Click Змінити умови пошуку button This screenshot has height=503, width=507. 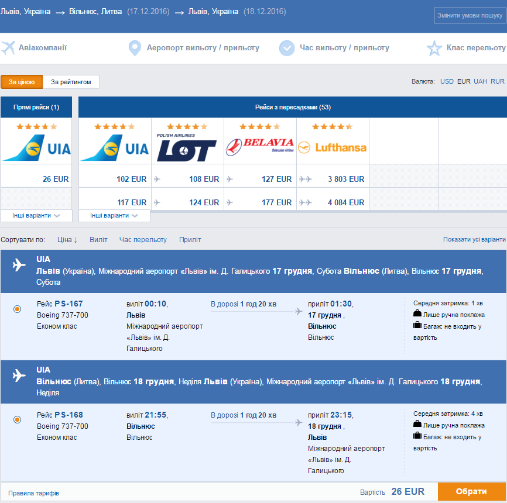[470, 15]
